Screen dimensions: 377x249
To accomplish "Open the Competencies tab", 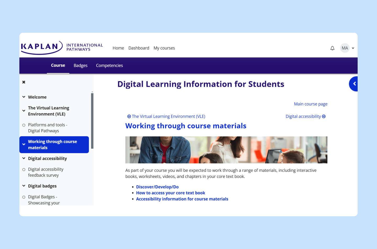I will tap(109, 65).
